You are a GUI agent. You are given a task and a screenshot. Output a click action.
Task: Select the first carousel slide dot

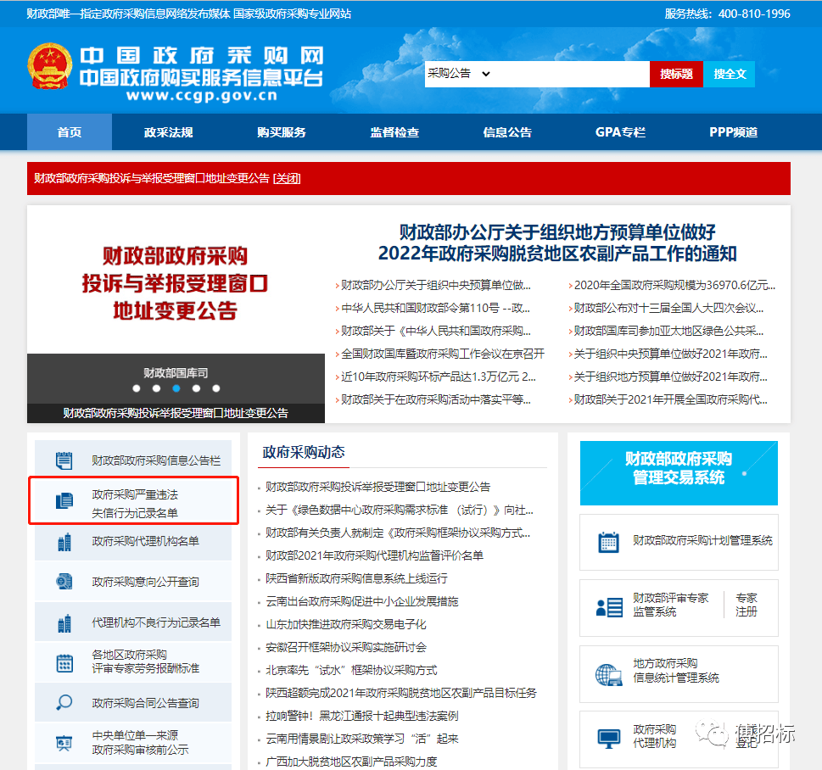click(x=137, y=388)
